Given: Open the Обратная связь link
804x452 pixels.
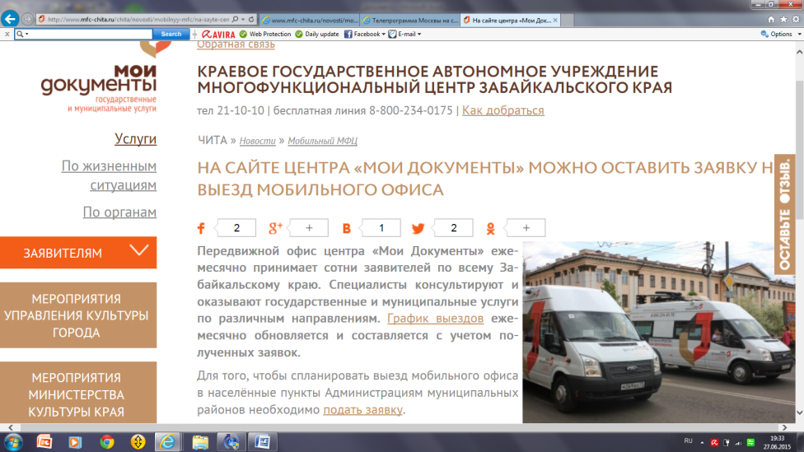Looking at the screenshot, I should coord(236,45).
